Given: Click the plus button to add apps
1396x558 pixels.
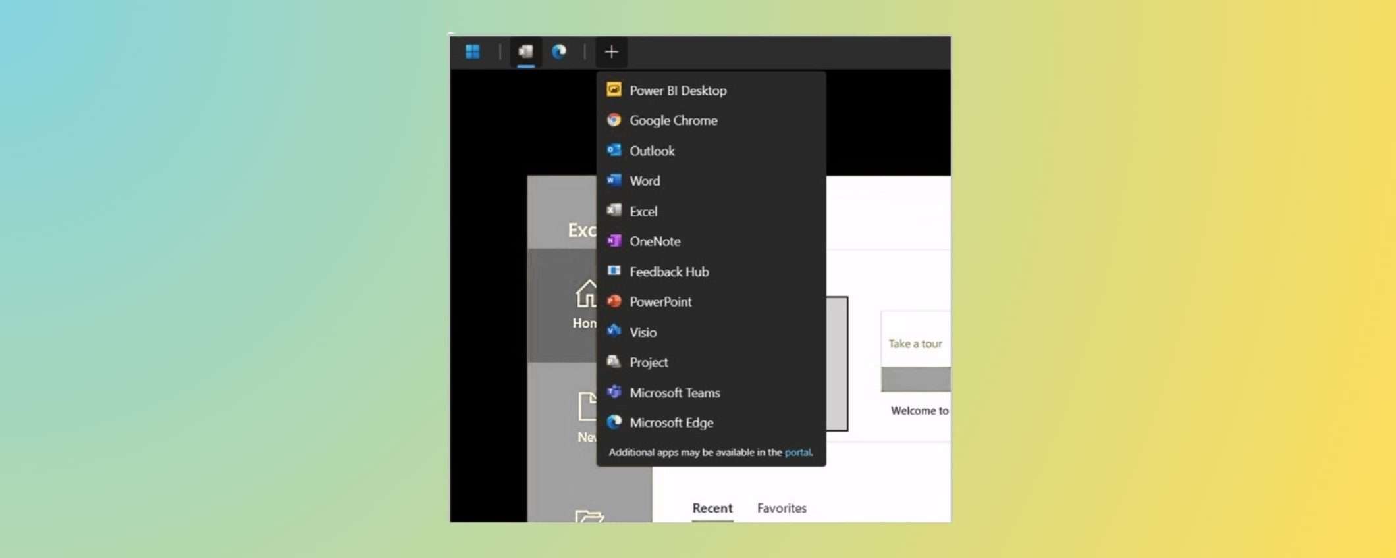Looking at the screenshot, I should [x=611, y=52].
